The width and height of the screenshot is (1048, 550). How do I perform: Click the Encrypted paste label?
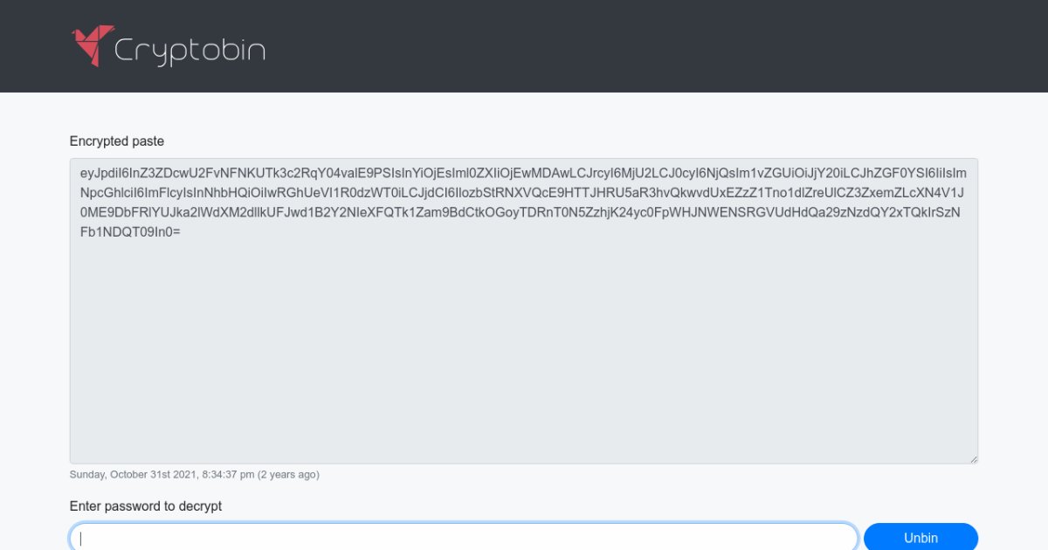[117, 141]
